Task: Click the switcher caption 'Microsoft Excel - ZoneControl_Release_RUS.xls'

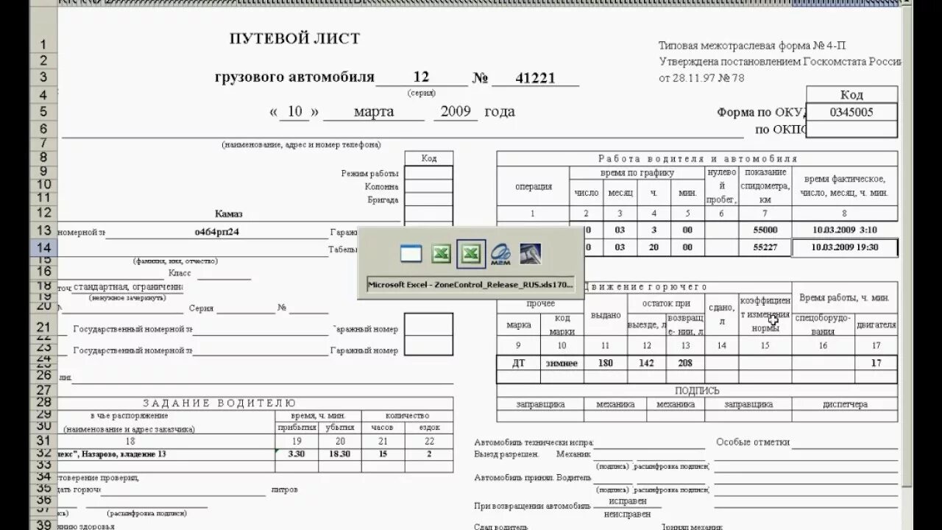Action: point(470,285)
